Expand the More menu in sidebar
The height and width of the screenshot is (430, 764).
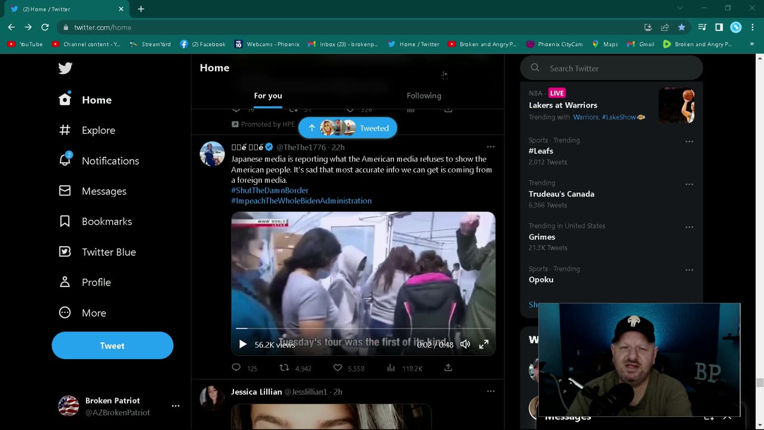pyautogui.click(x=82, y=312)
